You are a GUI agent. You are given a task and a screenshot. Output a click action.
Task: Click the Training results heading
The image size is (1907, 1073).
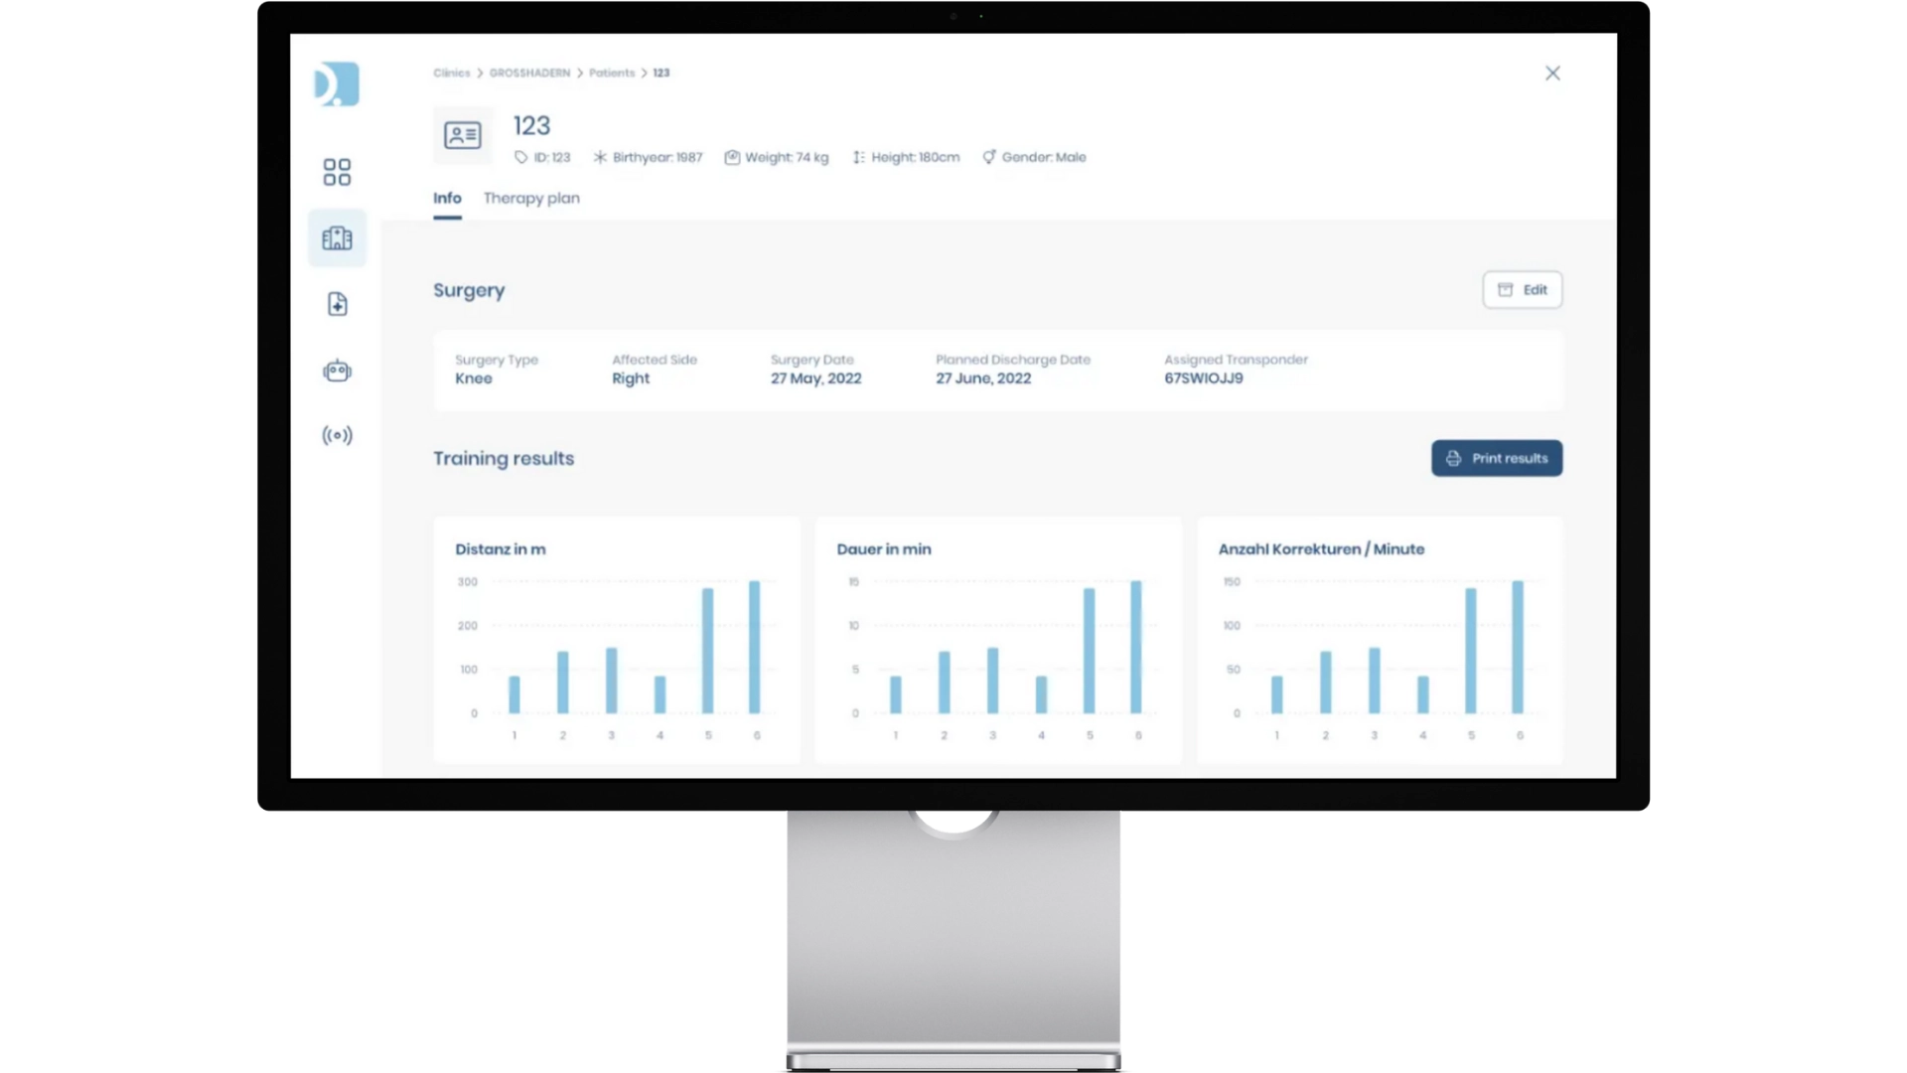[504, 458]
